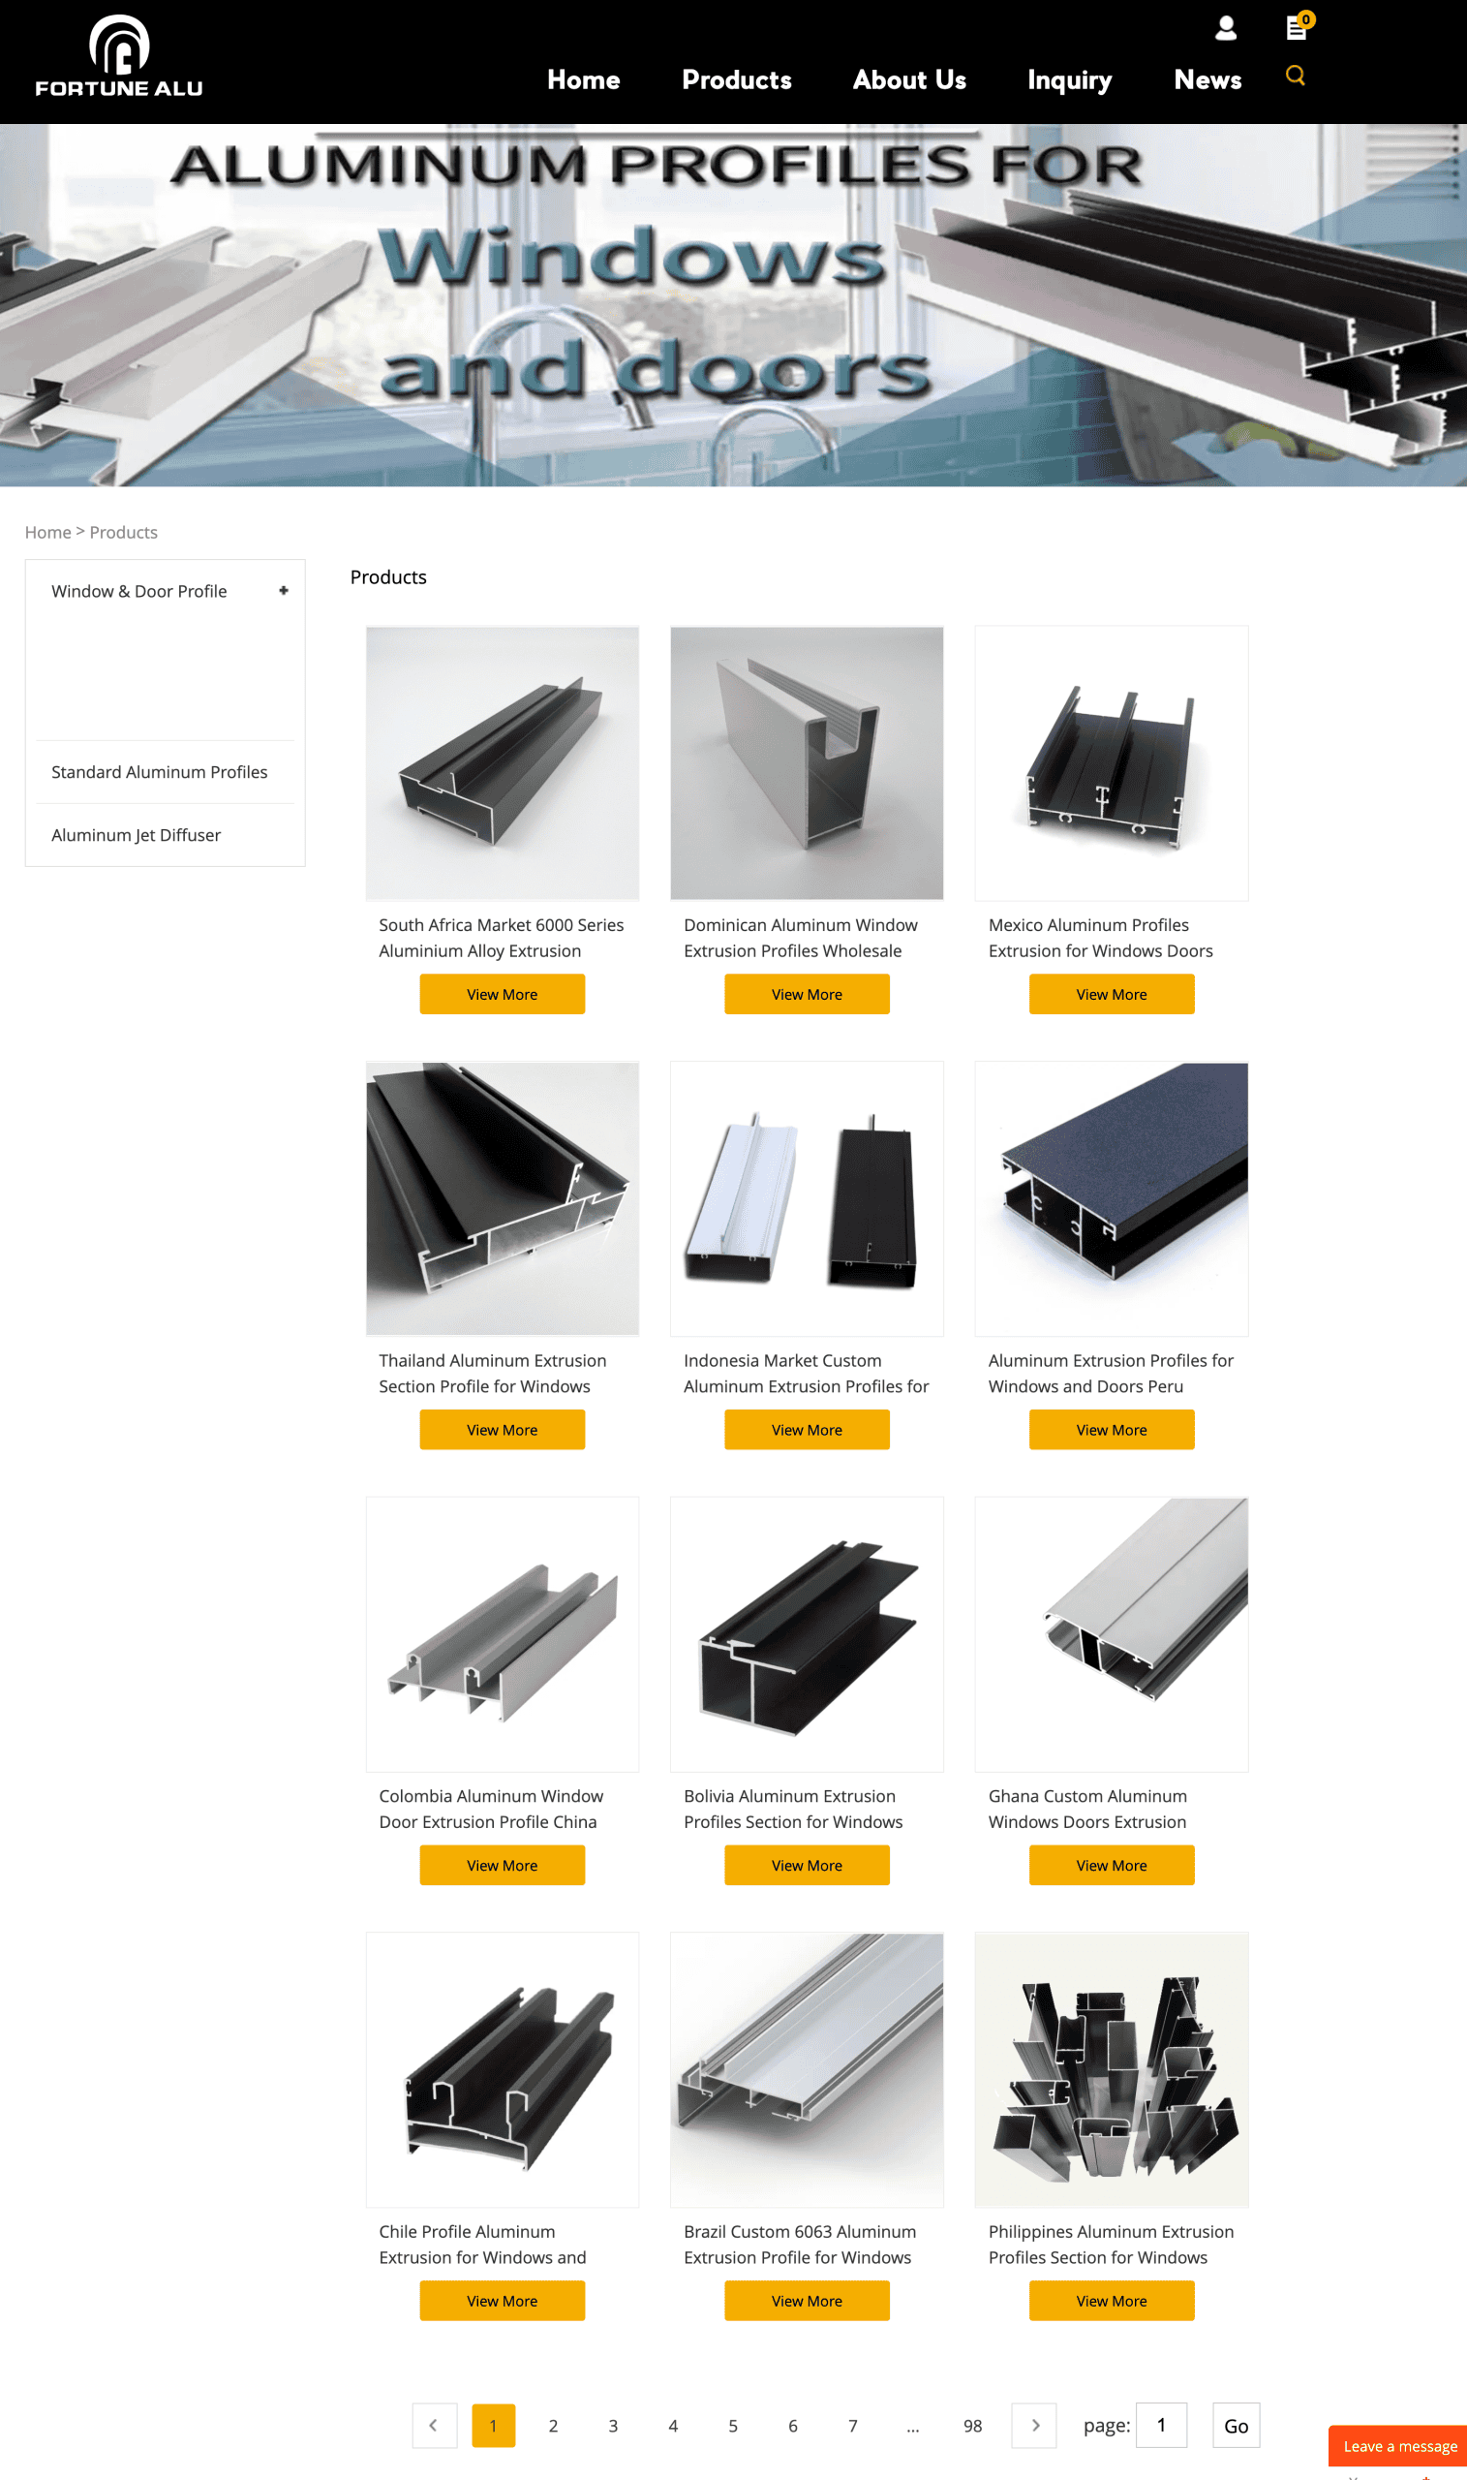1467x2480 pixels.
Task: Open the Leave a message chat
Action: (x=1399, y=2445)
